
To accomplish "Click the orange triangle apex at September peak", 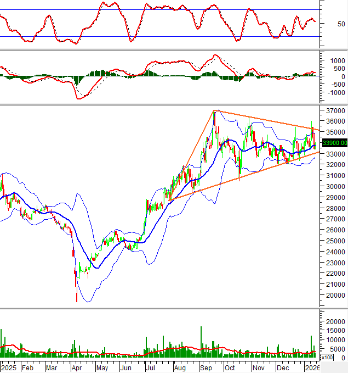I will [x=214, y=111].
